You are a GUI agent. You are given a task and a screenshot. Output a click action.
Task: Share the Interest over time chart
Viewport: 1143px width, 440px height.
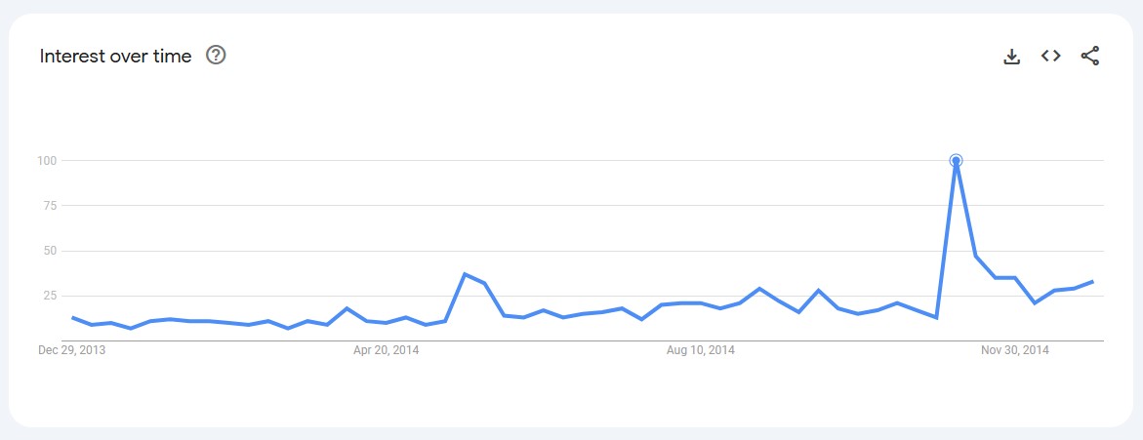1089,57
